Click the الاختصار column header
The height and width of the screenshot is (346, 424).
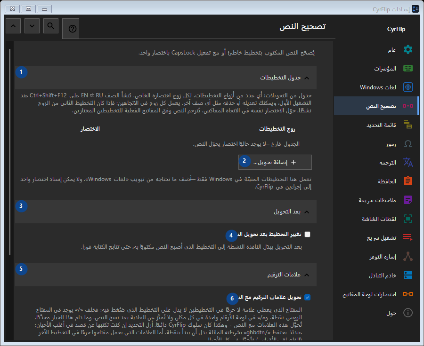pos(90,129)
